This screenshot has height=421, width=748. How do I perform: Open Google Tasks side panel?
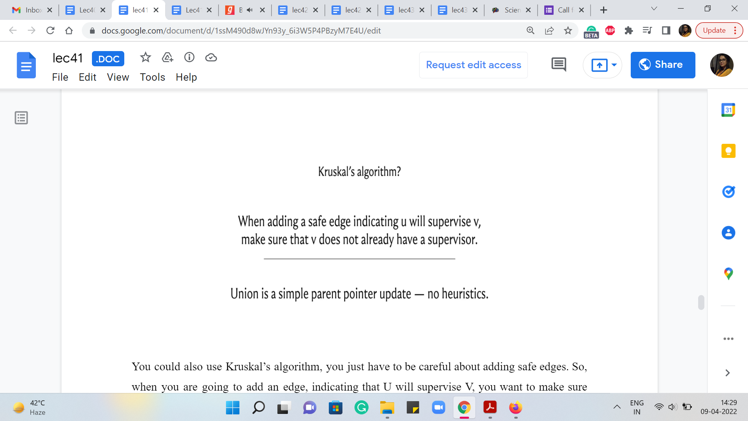click(x=728, y=192)
